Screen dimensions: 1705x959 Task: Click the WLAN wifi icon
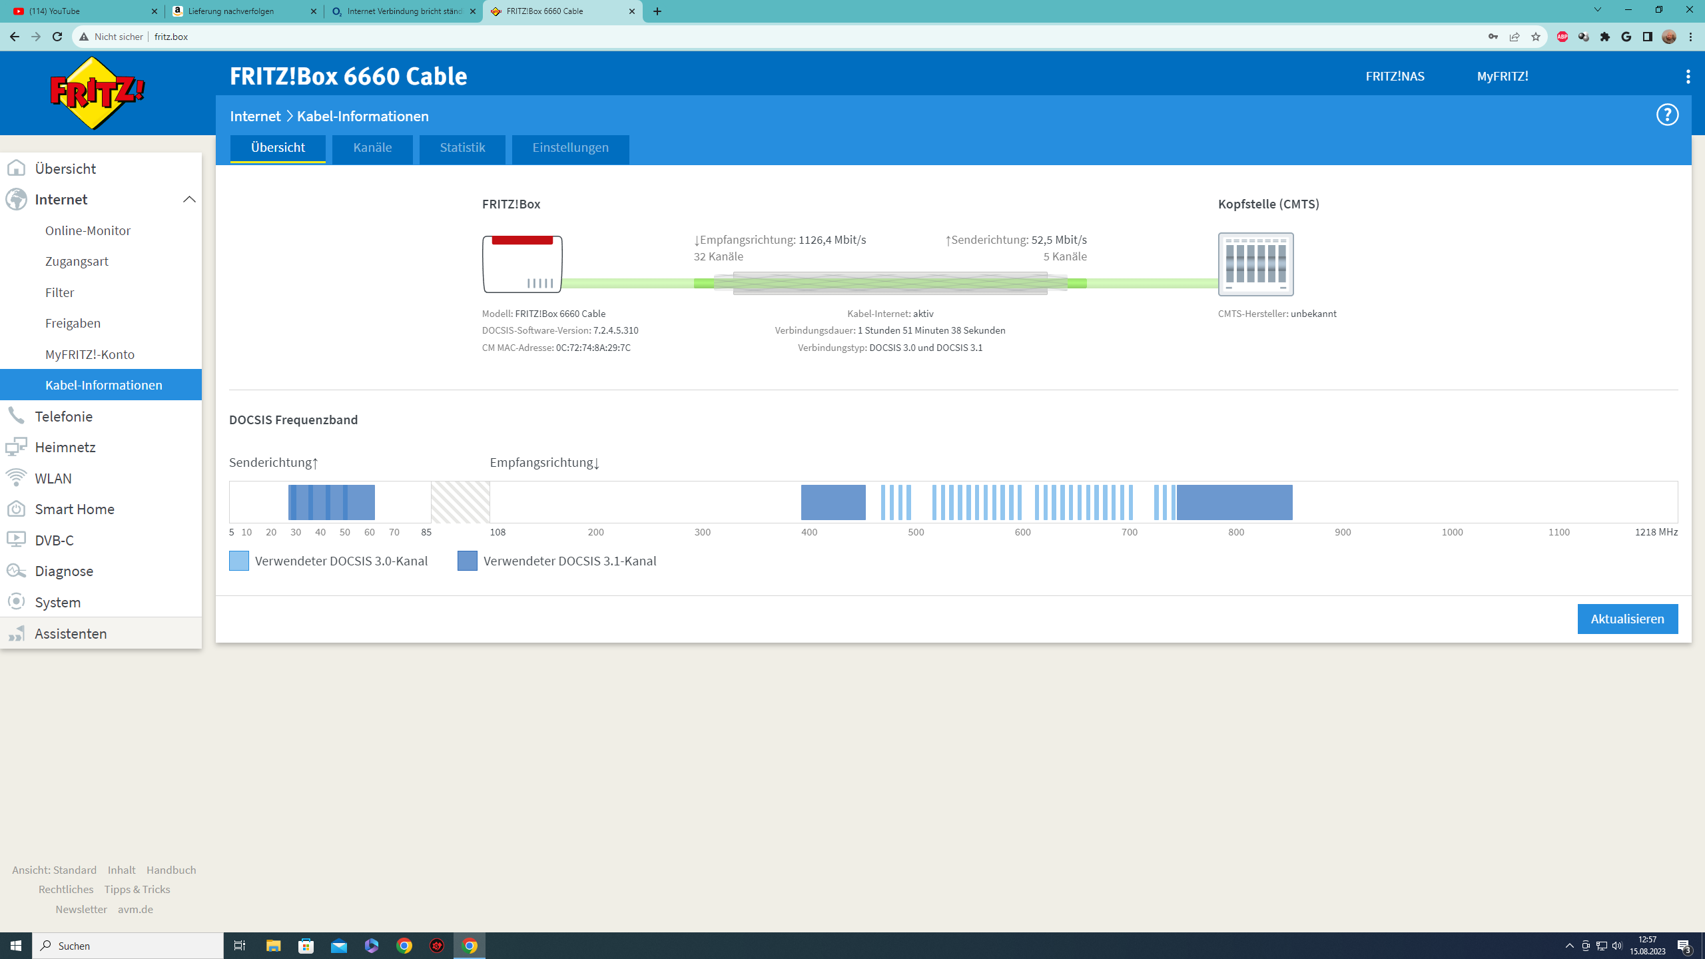16,478
